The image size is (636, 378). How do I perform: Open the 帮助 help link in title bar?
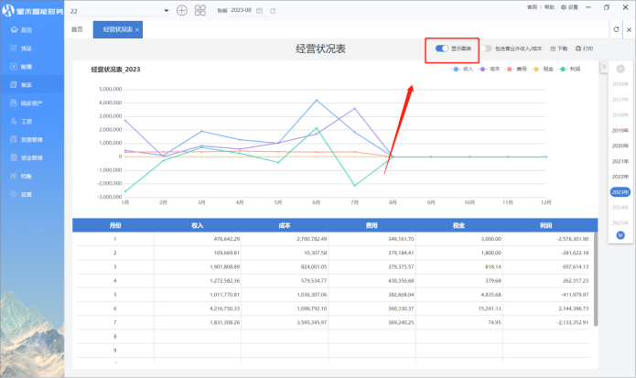tap(549, 7)
